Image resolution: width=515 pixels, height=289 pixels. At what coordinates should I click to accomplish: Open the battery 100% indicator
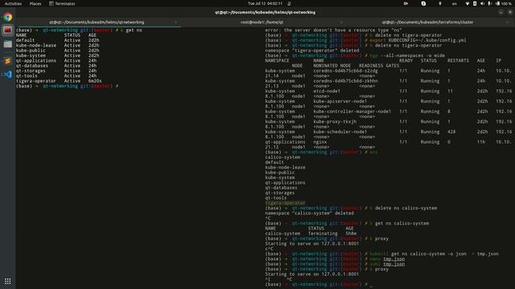pyautogui.click(x=504, y=3)
